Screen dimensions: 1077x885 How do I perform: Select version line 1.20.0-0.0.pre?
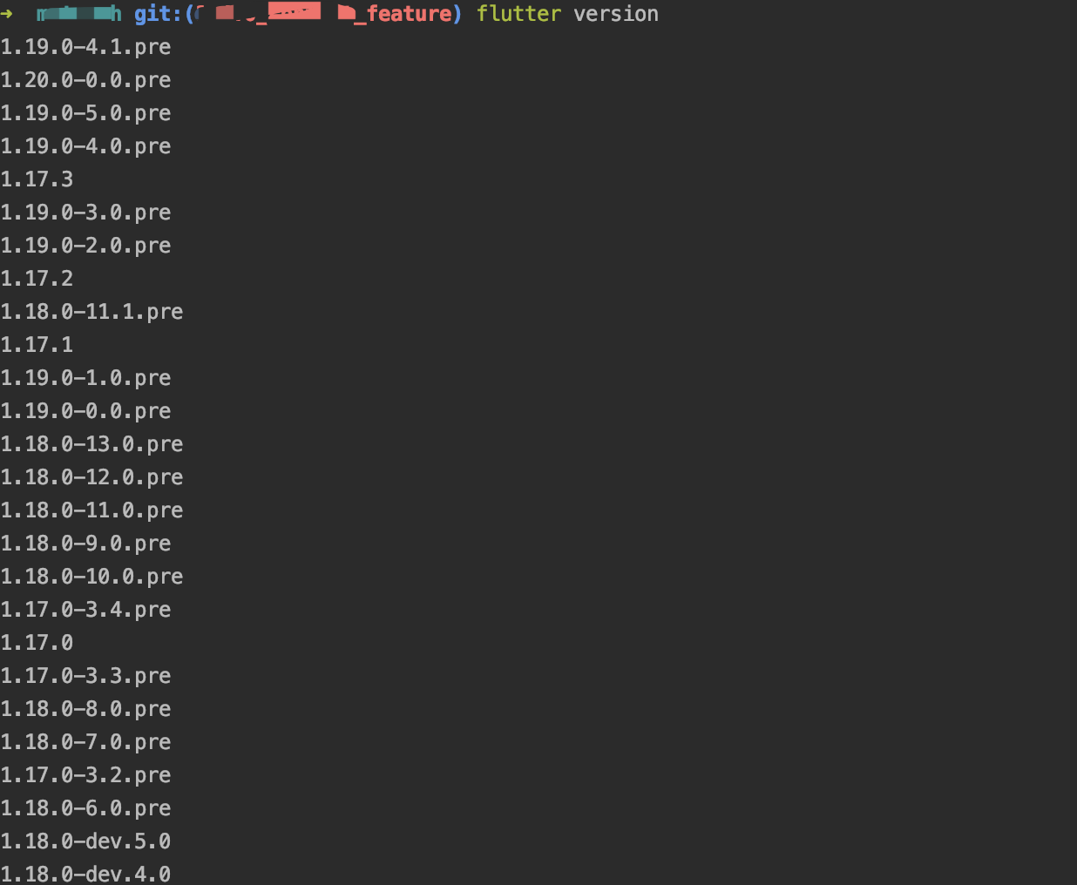pos(85,80)
